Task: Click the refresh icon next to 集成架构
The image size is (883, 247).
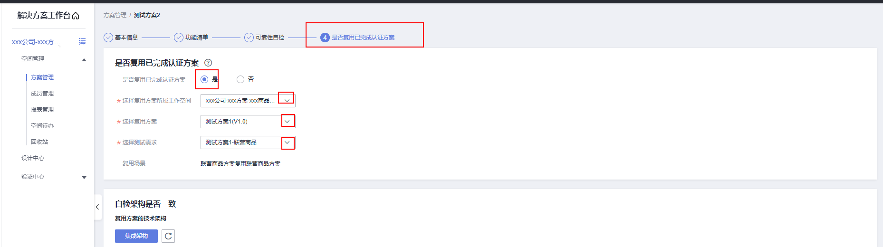Action: tap(168, 236)
